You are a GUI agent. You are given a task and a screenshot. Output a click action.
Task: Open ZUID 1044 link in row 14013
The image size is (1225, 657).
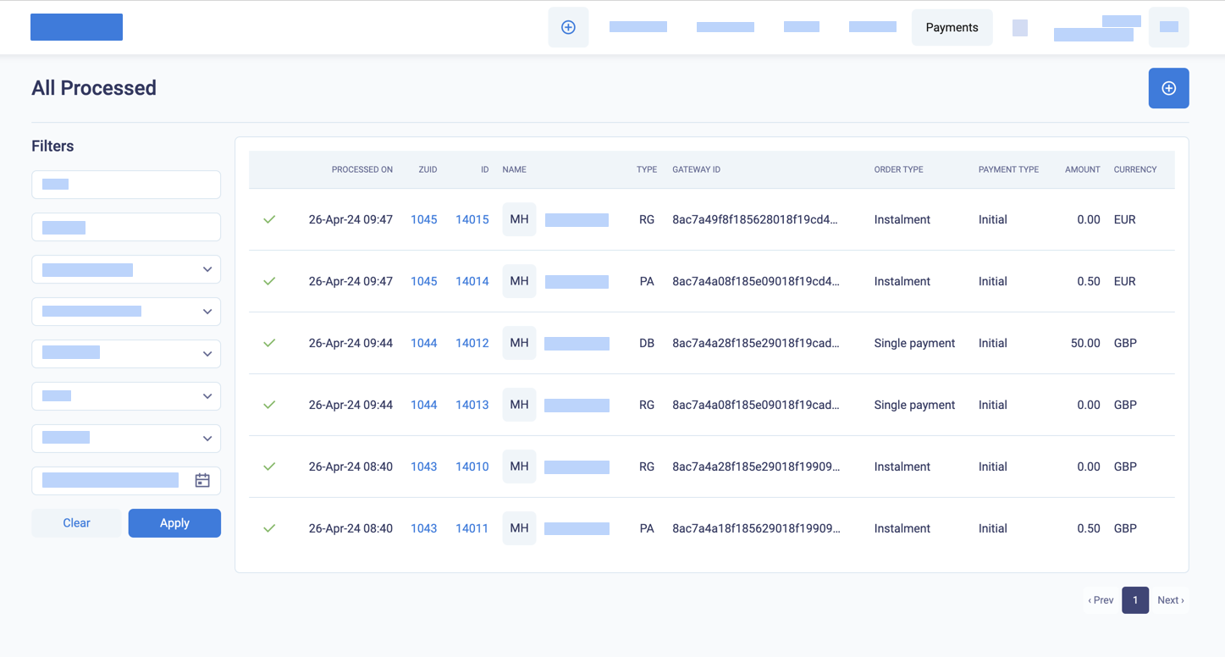click(423, 405)
